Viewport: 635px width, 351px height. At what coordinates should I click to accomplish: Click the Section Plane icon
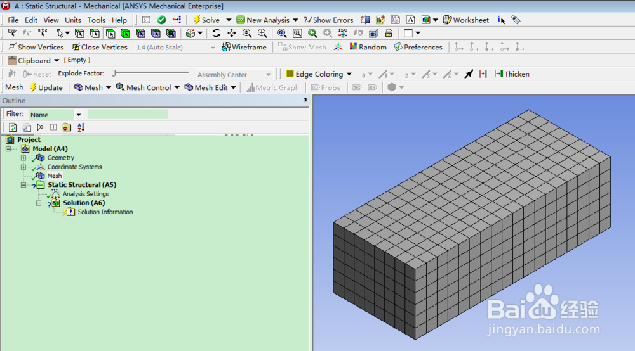tap(365, 20)
